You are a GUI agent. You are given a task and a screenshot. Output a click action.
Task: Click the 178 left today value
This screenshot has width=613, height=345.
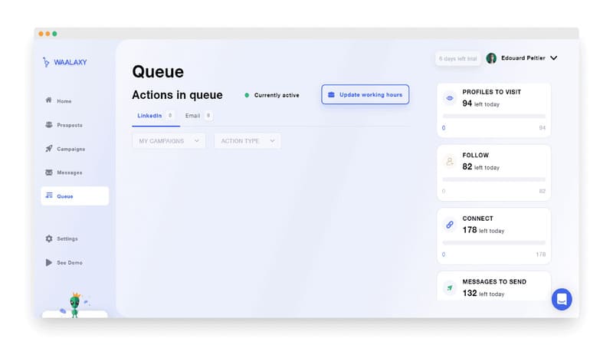click(484, 230)
